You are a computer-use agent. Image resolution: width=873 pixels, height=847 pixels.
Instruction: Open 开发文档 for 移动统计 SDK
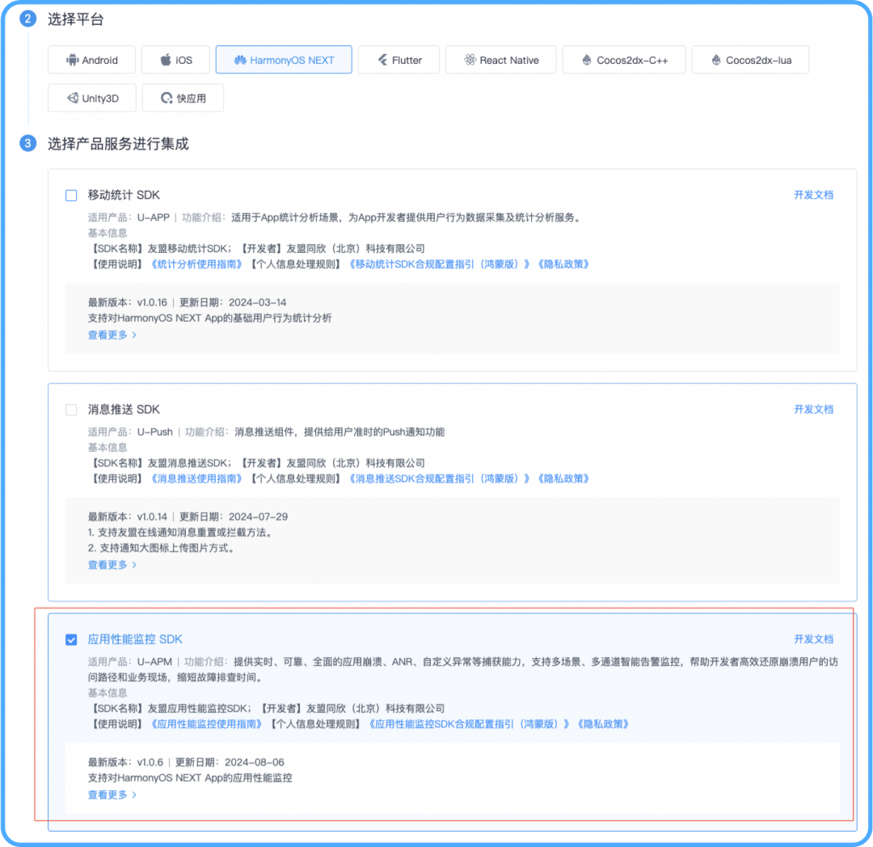[x=813, y=195]
